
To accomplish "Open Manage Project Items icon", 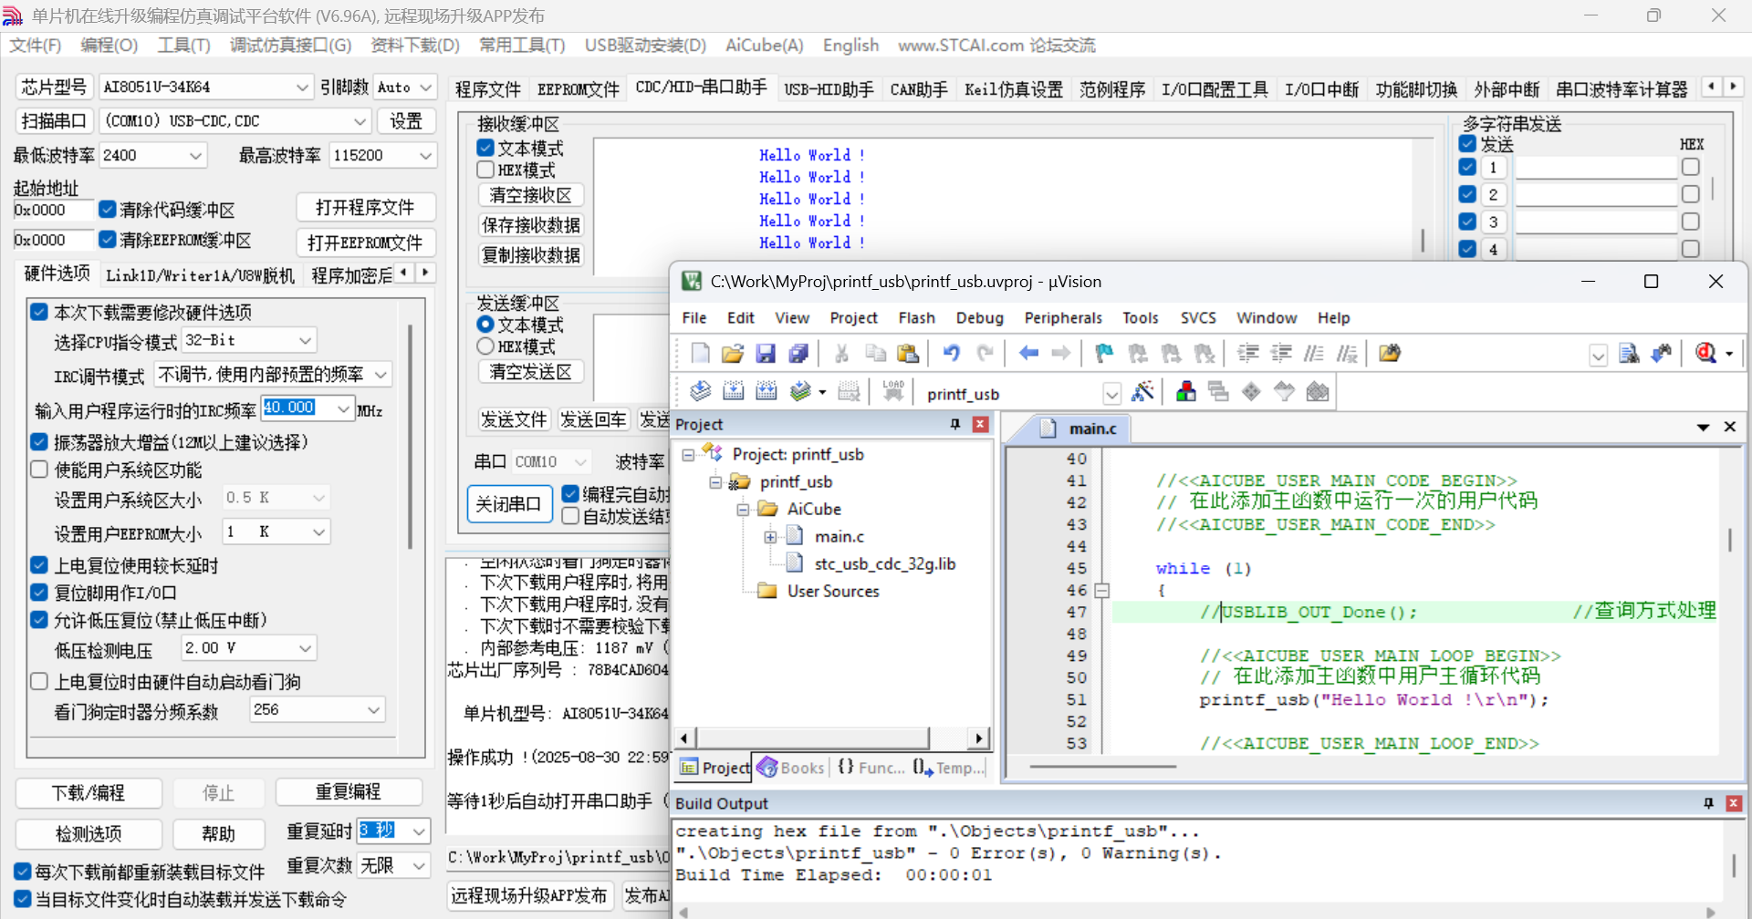I will [1185, 392].
